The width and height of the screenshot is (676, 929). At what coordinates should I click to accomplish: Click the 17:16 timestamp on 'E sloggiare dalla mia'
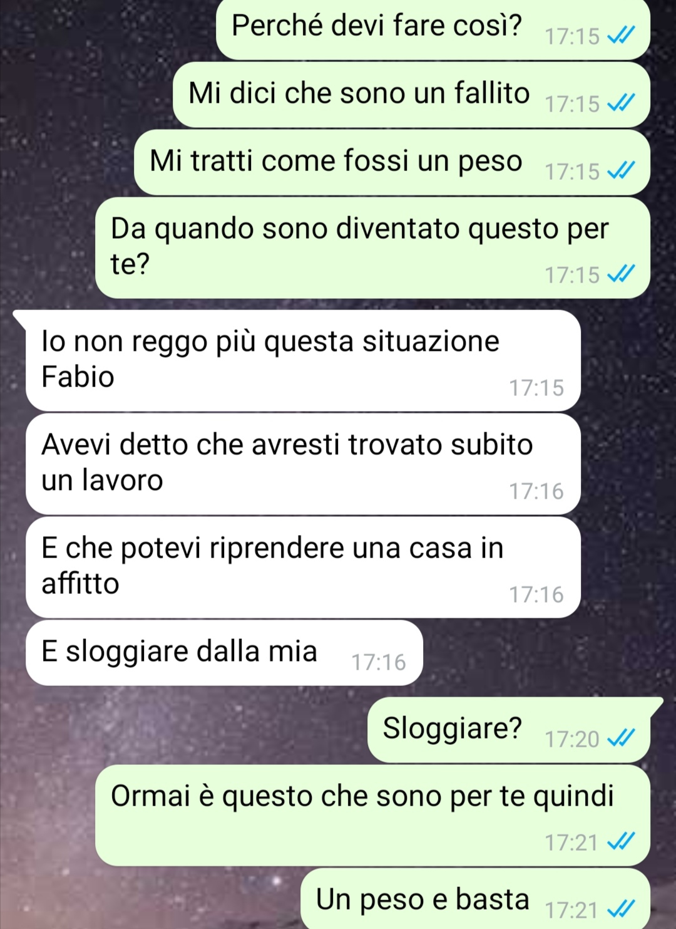(379, 662)
